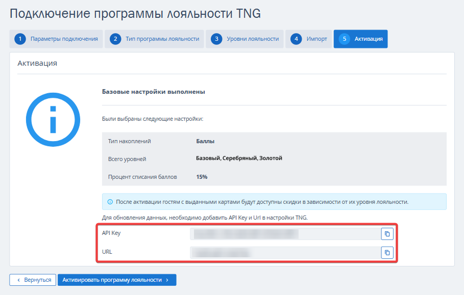Screen dimensions: 464x295
Task: Click text Были выбраны следующие настройки
Action: pyautogui.click(x=153, y=119)
